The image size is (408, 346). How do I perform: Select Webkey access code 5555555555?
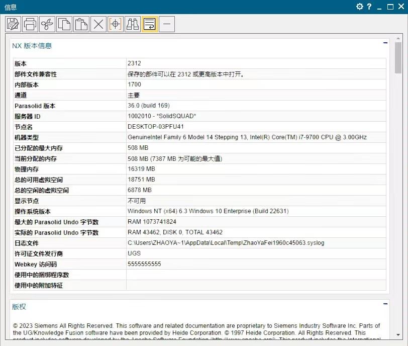[144, 264]
